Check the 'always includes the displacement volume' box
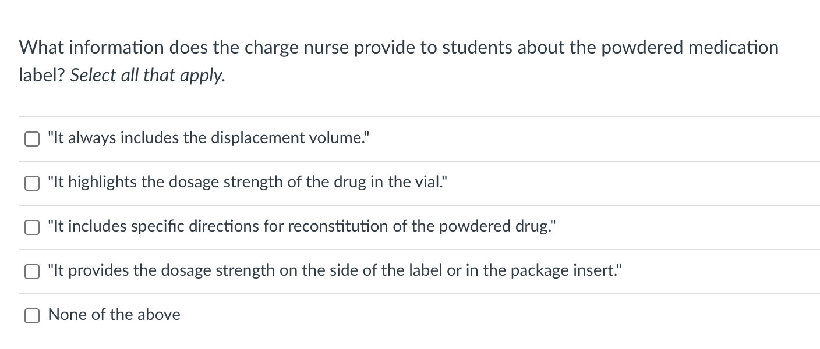This screenshot has width=820, height=349. point(31,139)
